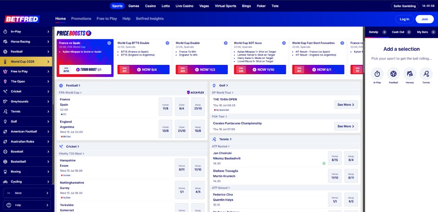Viewport: 438px width, 212px height.
Task: Open the Help row in sidebar
Action: click(x=27, y=205)
